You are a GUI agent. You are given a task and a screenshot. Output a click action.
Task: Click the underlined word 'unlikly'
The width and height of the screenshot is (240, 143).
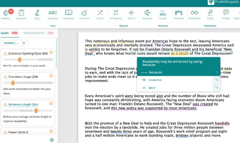[x=95, y=49]
